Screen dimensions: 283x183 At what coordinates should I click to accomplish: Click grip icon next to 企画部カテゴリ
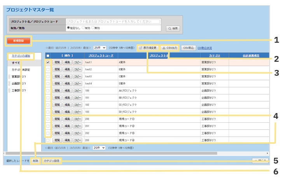(9, 84)
